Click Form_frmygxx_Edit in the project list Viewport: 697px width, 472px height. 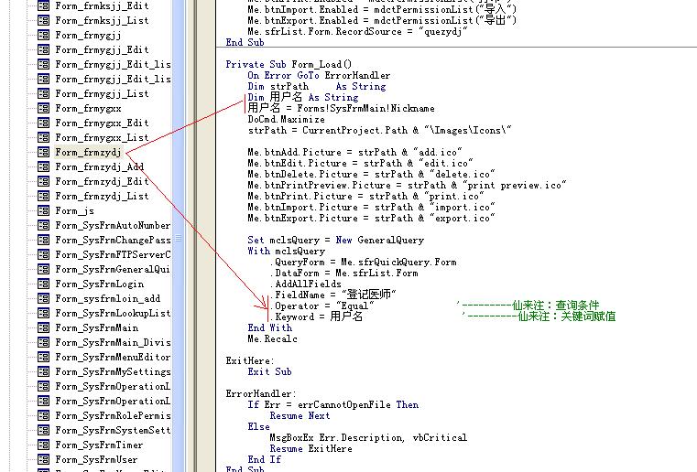pyautogui.click(x=102, y=123)
